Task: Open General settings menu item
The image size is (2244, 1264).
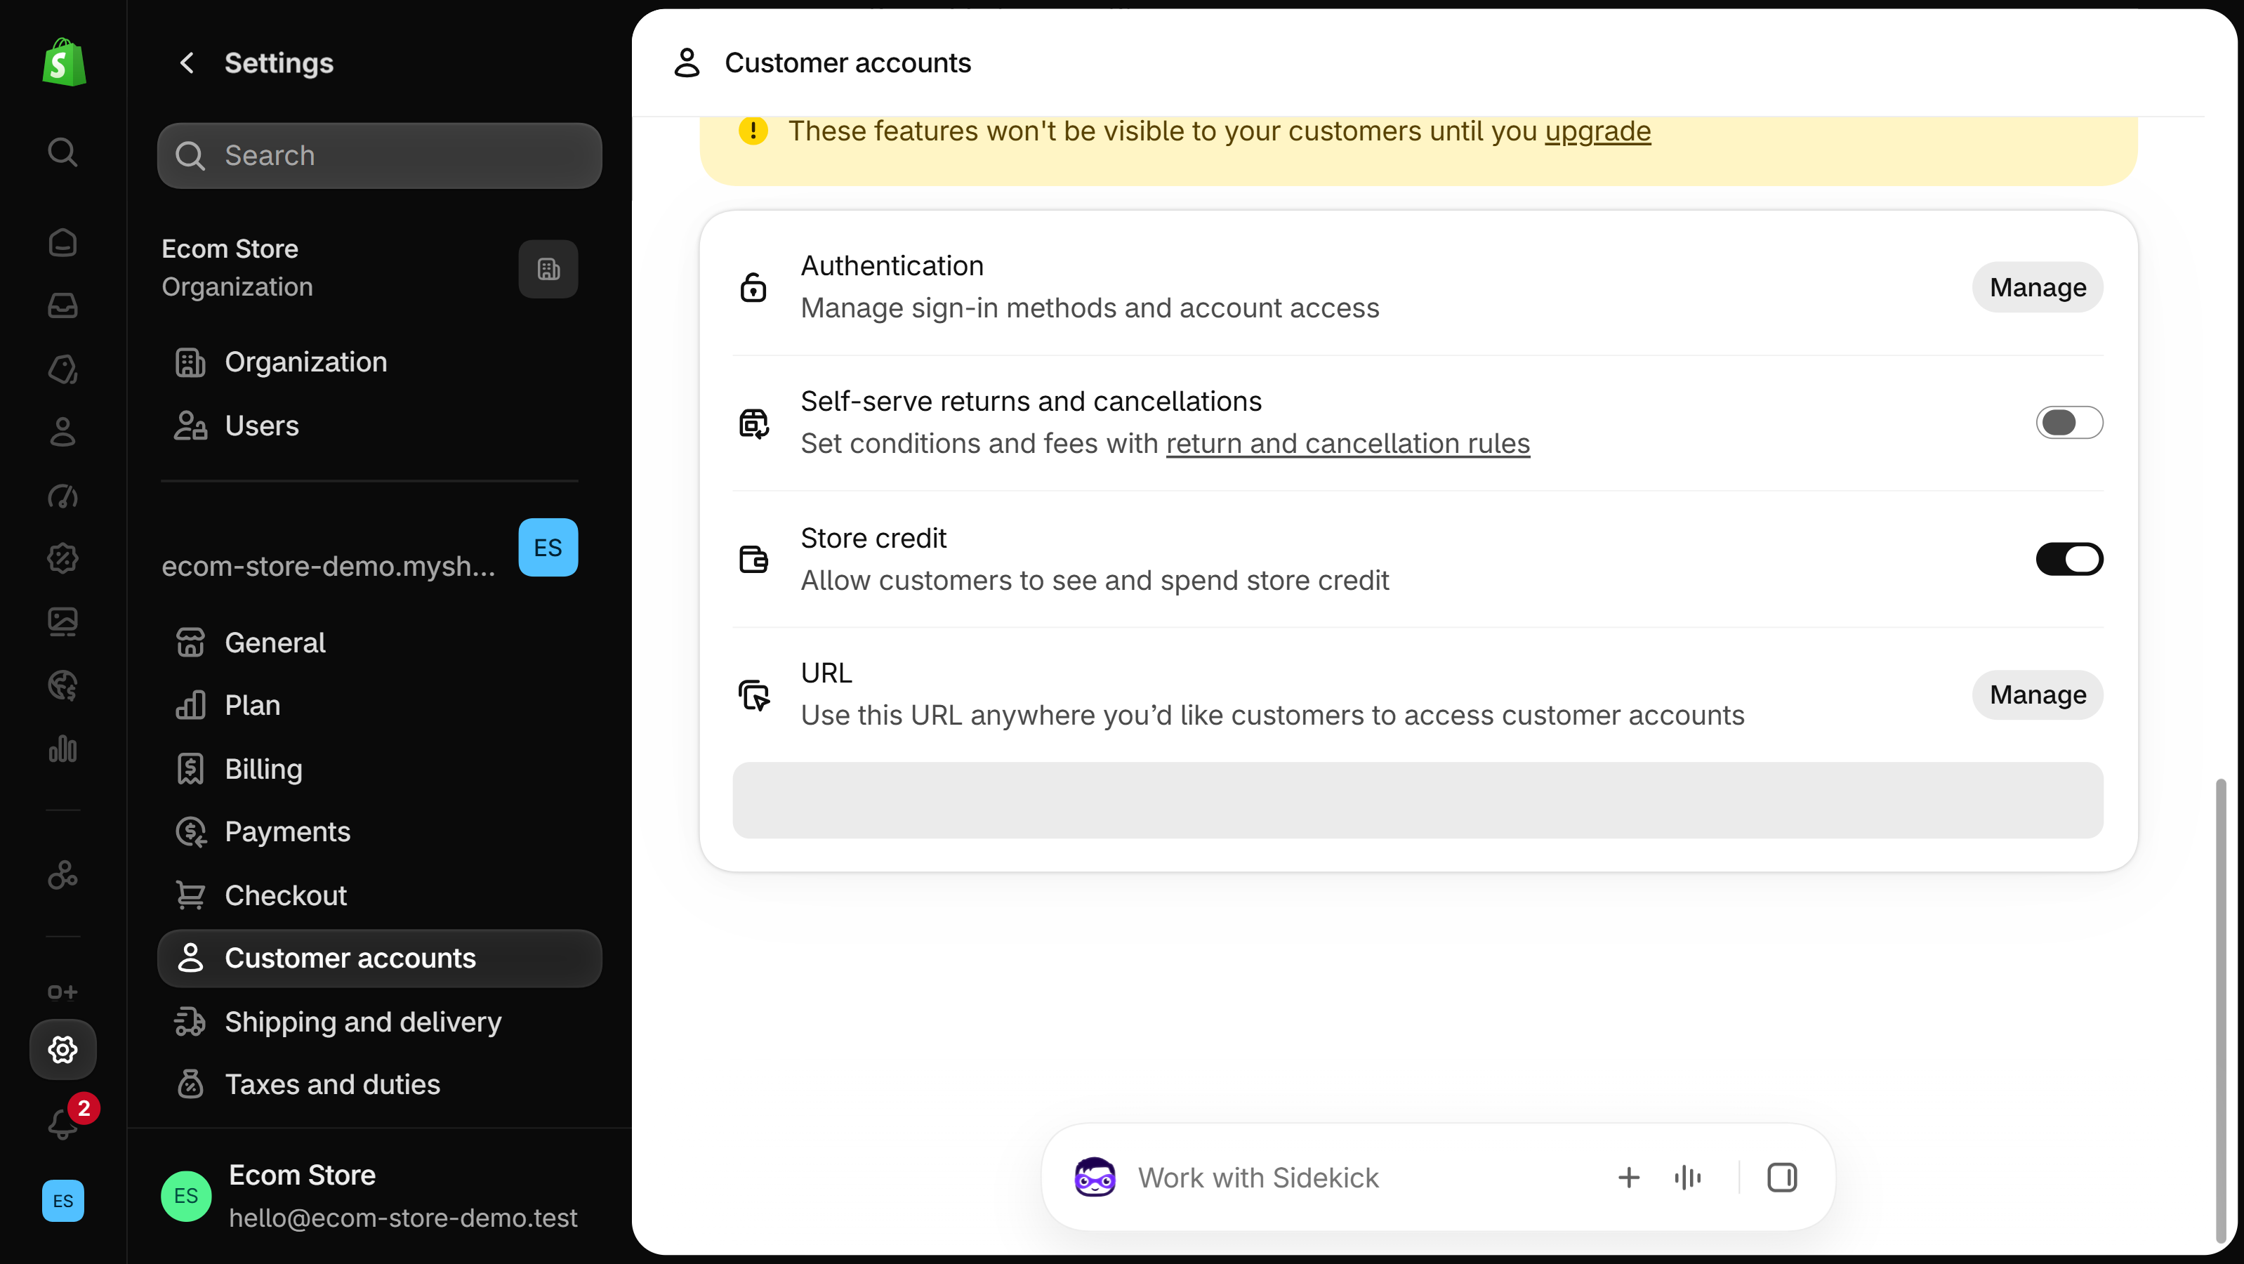Action: point(379,643)
